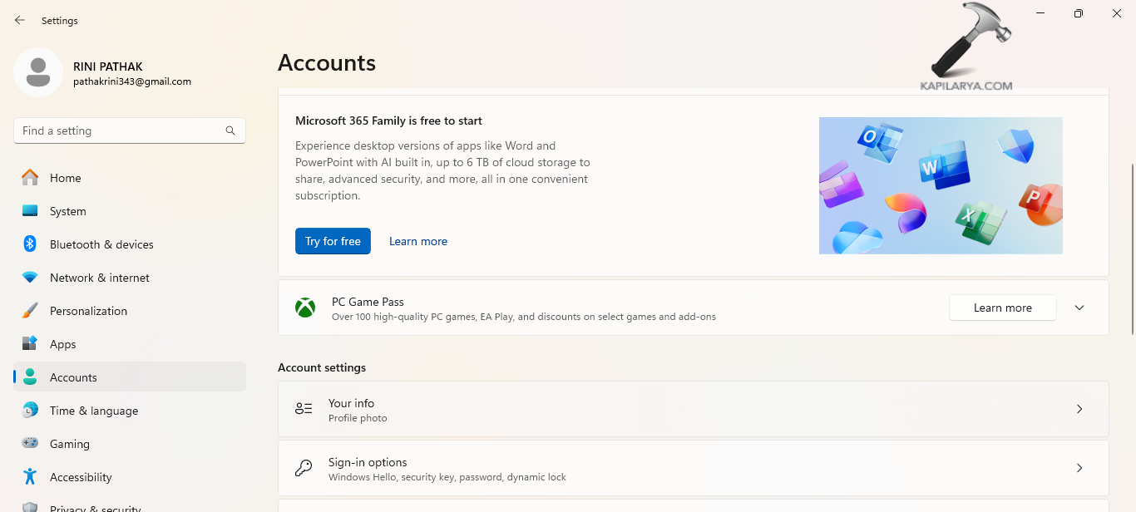This screenshot has width=1136, height=512.
Task: Open Sign-in options chevron arrow
Action: (1079, 468)
